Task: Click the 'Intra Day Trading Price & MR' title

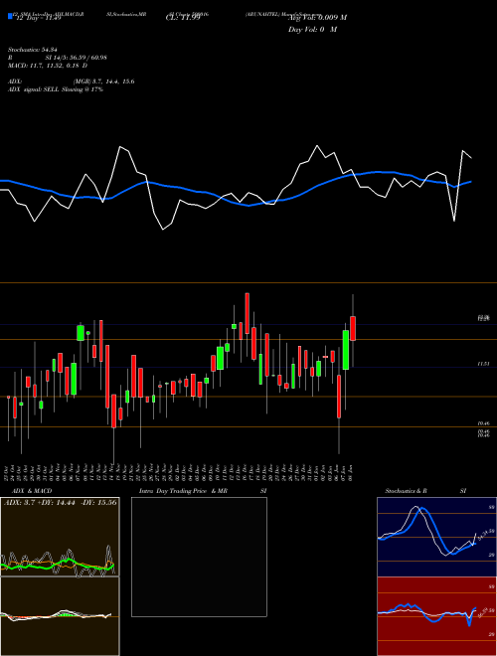Action: pyautogui.click(x=183, y=491)
